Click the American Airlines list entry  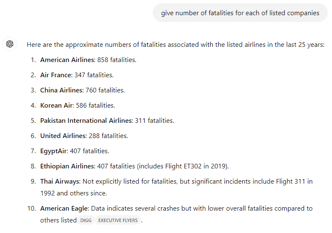tap(88, 60)
